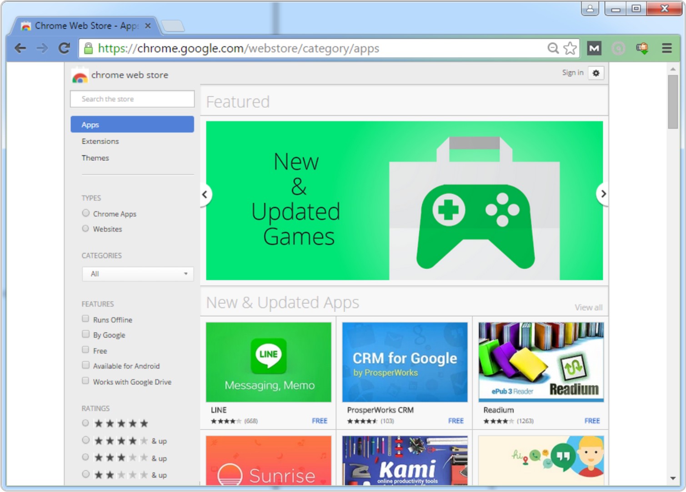The width and height of the screenshot is (686, 492).
Task: Click the LINE star rating (668)
Action: point(234,421)
